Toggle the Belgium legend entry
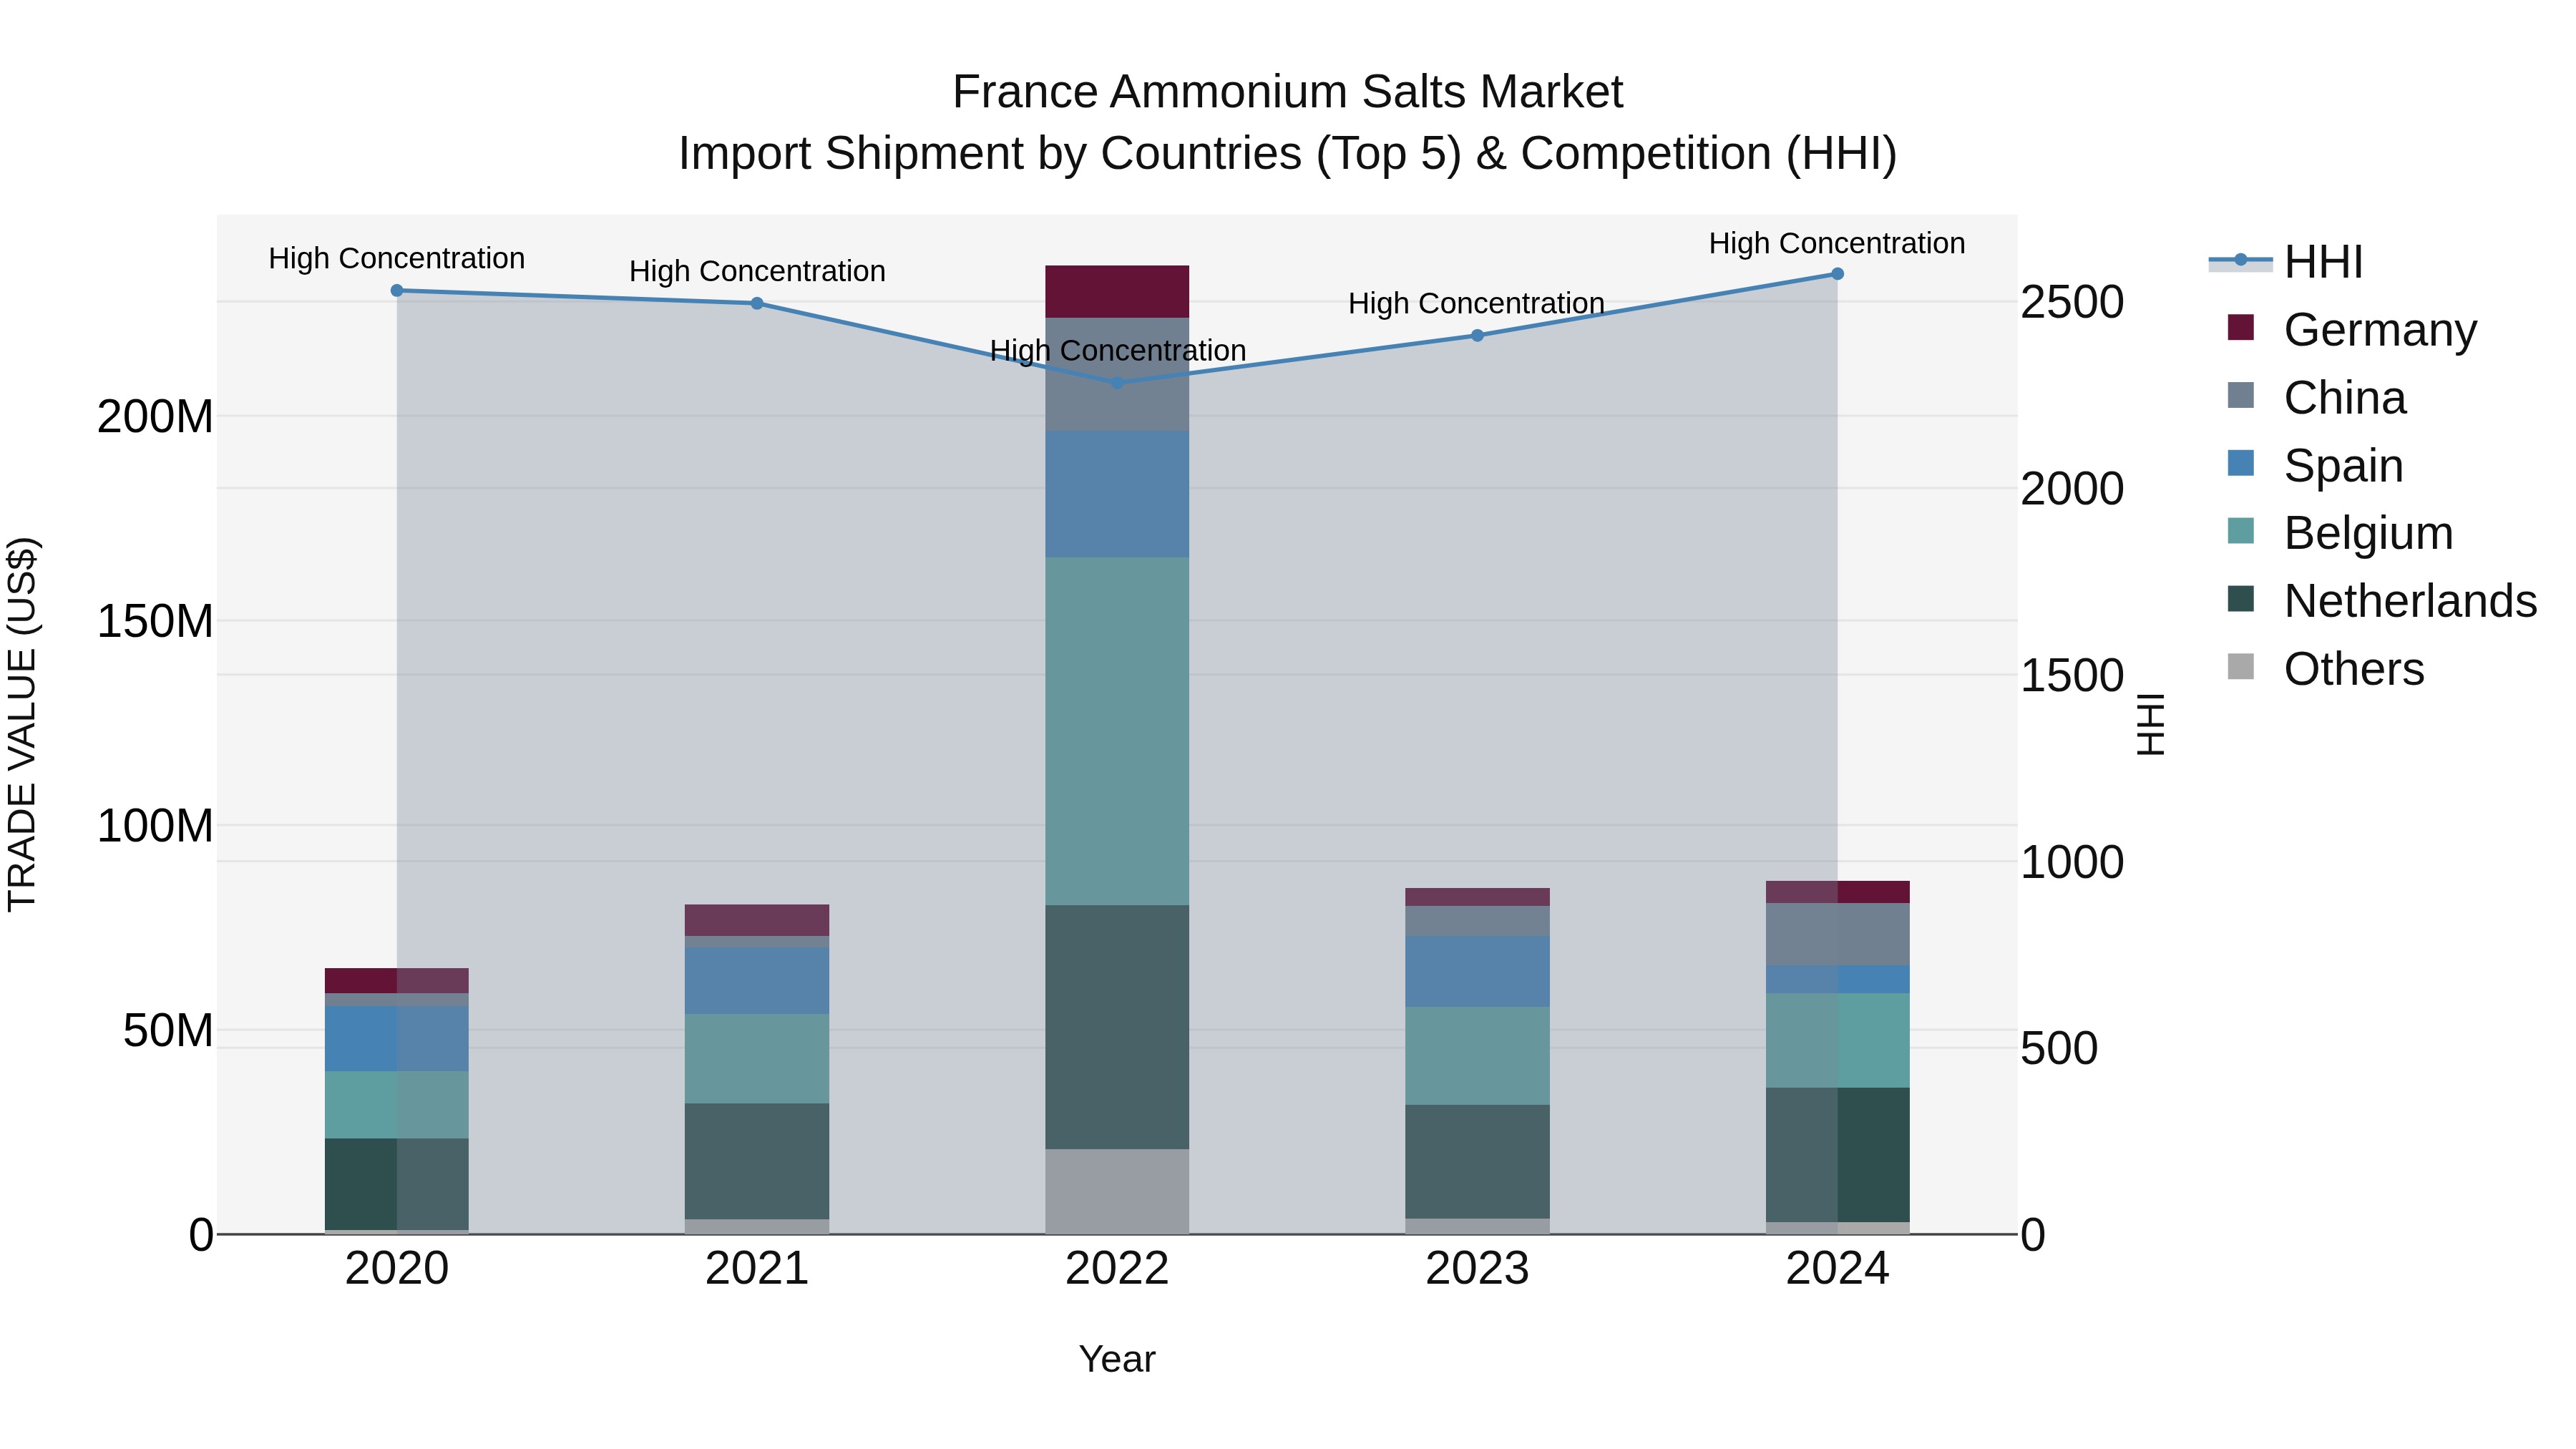 pyautogui.click(x=2340, y=533)
